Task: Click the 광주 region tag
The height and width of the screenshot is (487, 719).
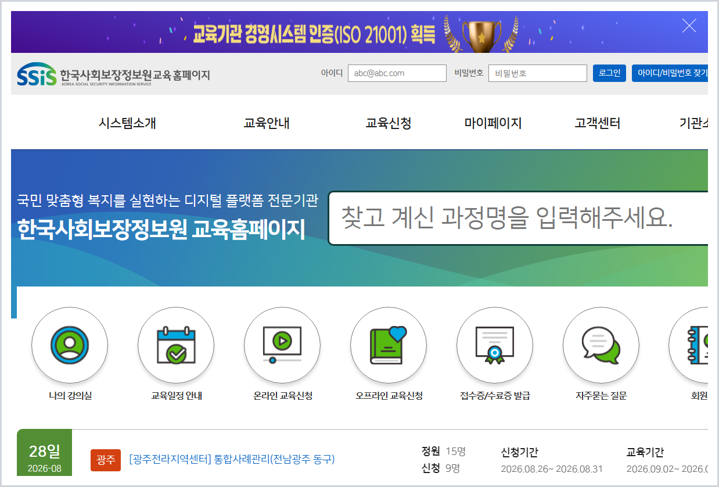Action: tap(106, 460)
